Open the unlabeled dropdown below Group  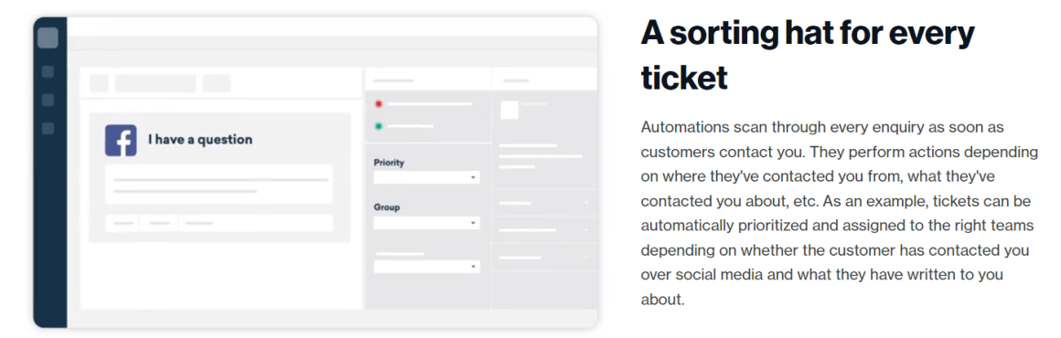pyautogui.click(x=426, y=267)
